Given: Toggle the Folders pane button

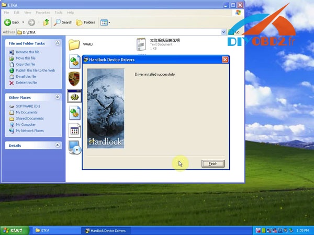Looking at the screenshot, I should (x=85, y=22).
